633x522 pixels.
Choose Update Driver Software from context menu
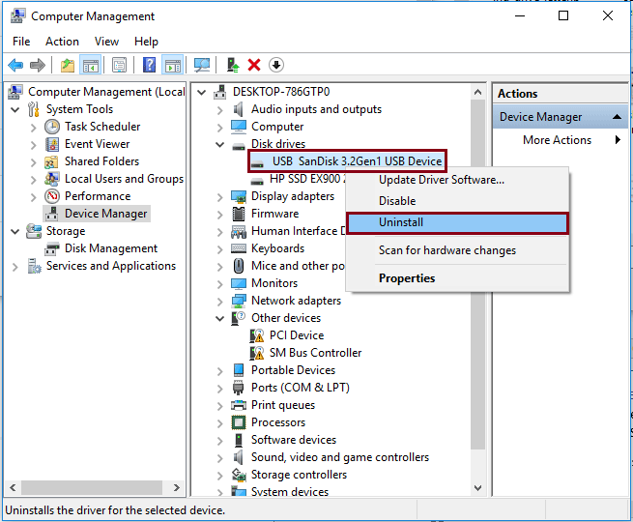(457, 180)
